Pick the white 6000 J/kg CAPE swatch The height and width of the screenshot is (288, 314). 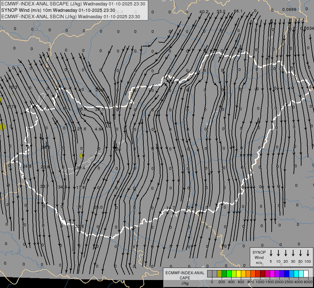click(306, 274)
